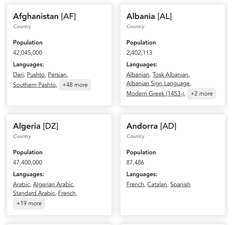The height and width of the screenshot is (225, 232).
Task: Select the Pushto language link
Action: [36, 74]
